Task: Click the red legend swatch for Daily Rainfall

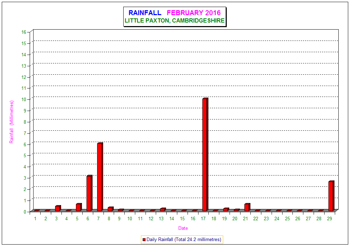Action: point(144,240)
